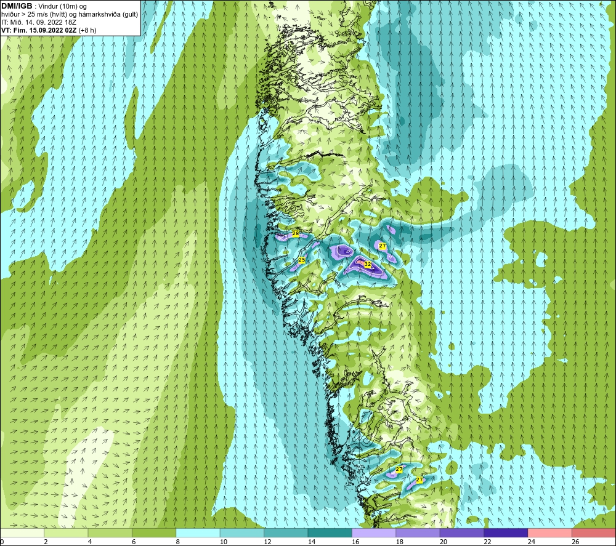616x546 pixels.
Task: Pick the 4–6 m/s green legend swatch
Action: (x=110, y=532)
